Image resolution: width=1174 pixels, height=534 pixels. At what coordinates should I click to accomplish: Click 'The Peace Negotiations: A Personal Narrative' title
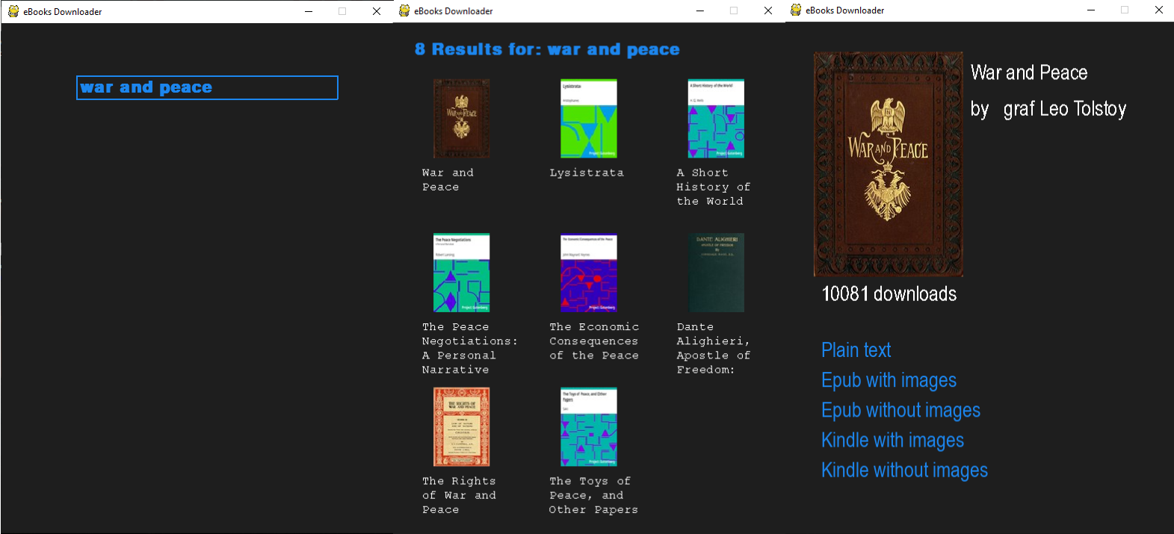pos(469,348)
